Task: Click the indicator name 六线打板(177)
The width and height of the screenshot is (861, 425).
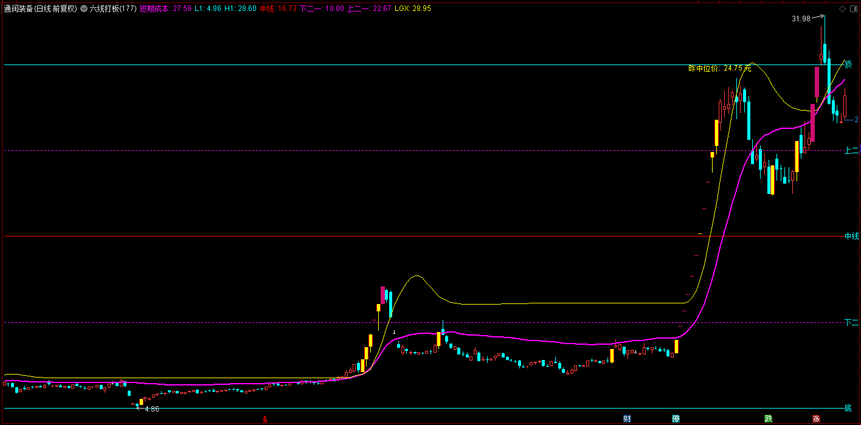Action: (x=113, y=9)
